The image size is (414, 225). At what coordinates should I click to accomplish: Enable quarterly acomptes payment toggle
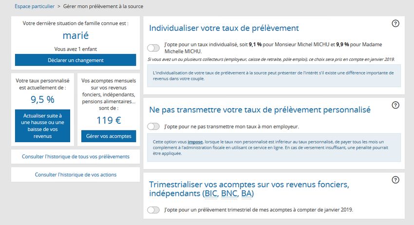[x=153, y=210]
